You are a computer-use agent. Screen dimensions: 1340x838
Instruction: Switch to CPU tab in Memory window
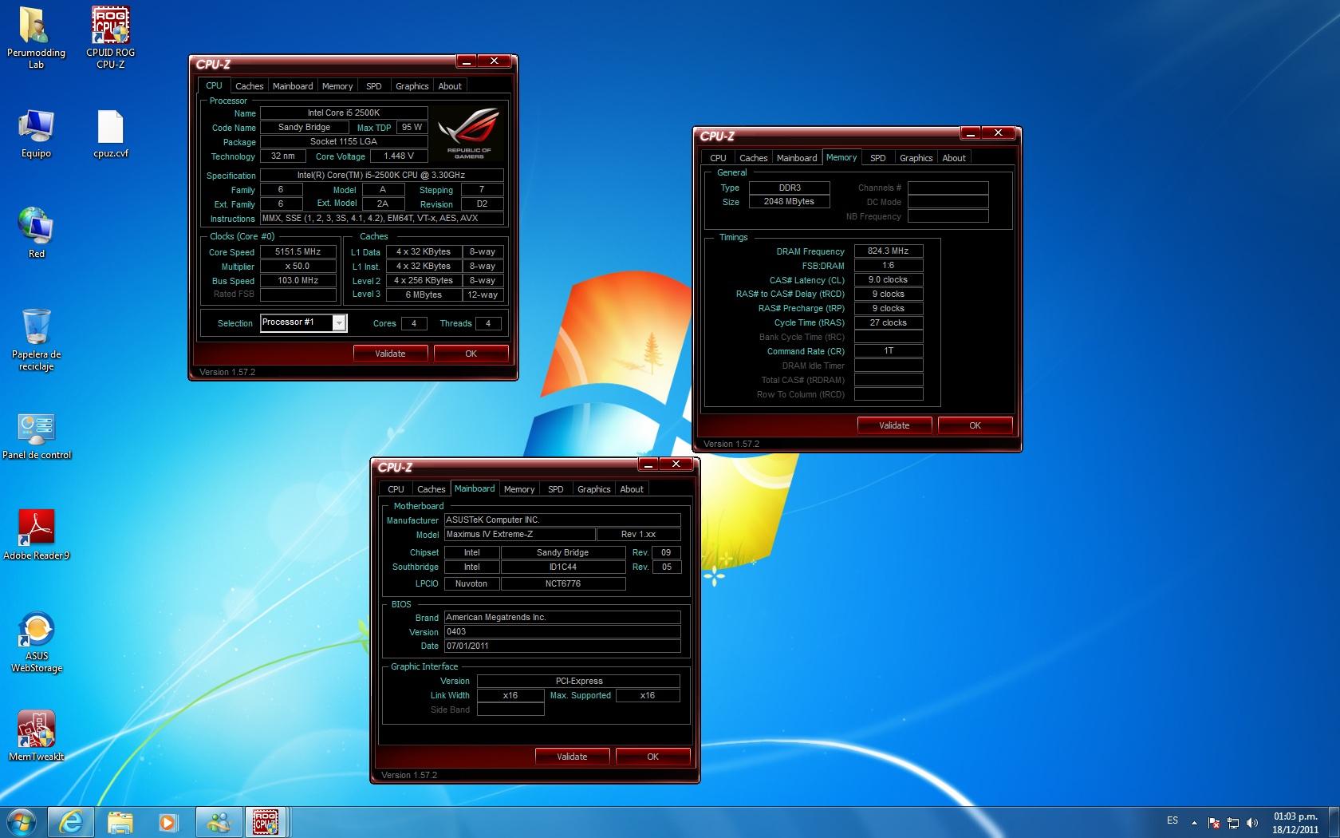[718, 158]
